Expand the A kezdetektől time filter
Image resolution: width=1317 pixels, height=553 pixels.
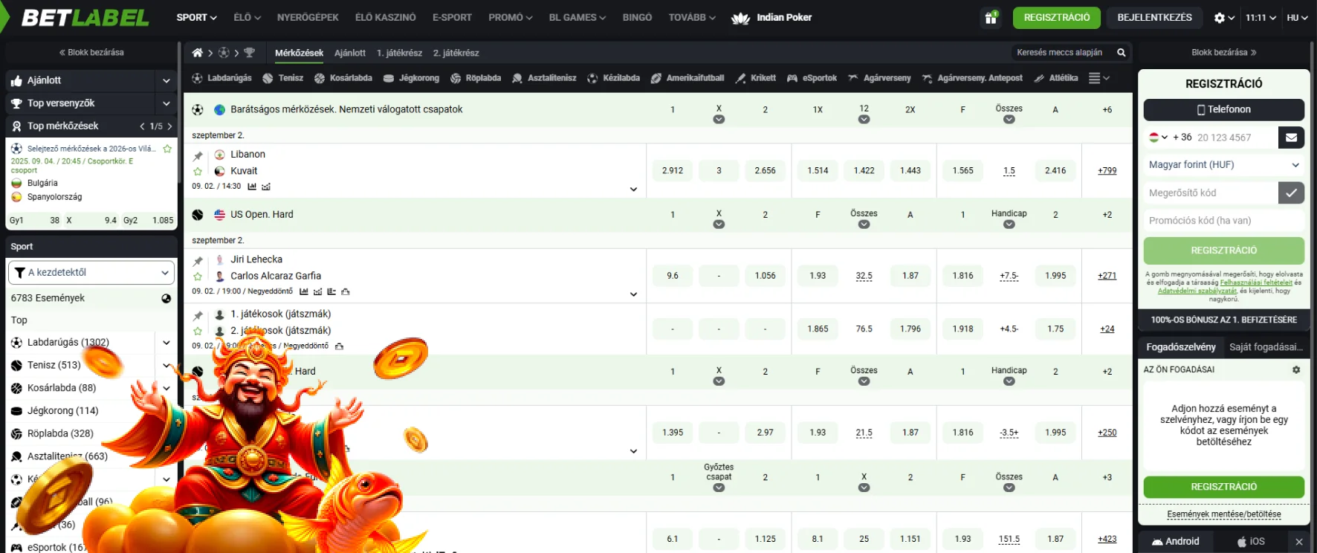(91, 273)
